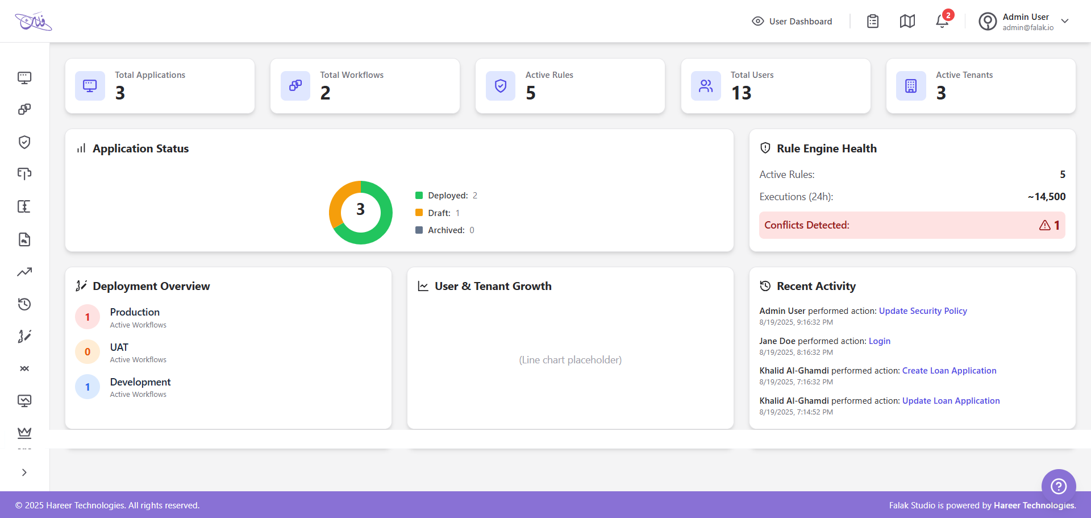Select the Total Applications stat card

[160, 86]
